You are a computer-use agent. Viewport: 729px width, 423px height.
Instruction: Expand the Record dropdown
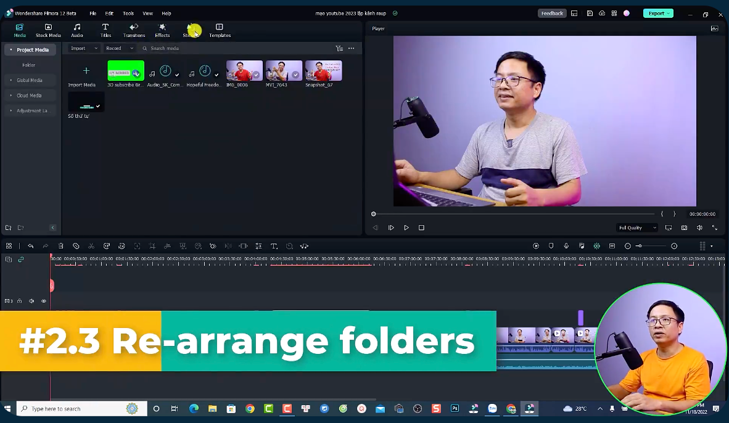120,48
